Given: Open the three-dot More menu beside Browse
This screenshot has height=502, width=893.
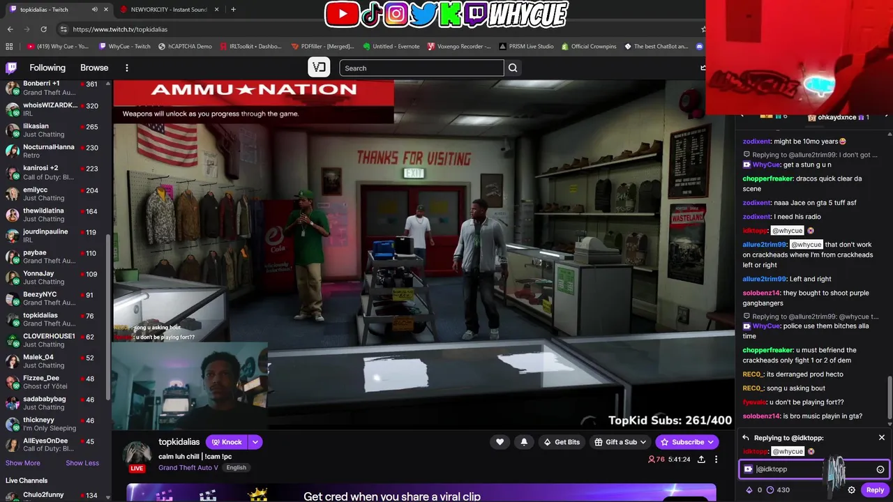Looking at the screenshot, I should (x=127, y=68).
